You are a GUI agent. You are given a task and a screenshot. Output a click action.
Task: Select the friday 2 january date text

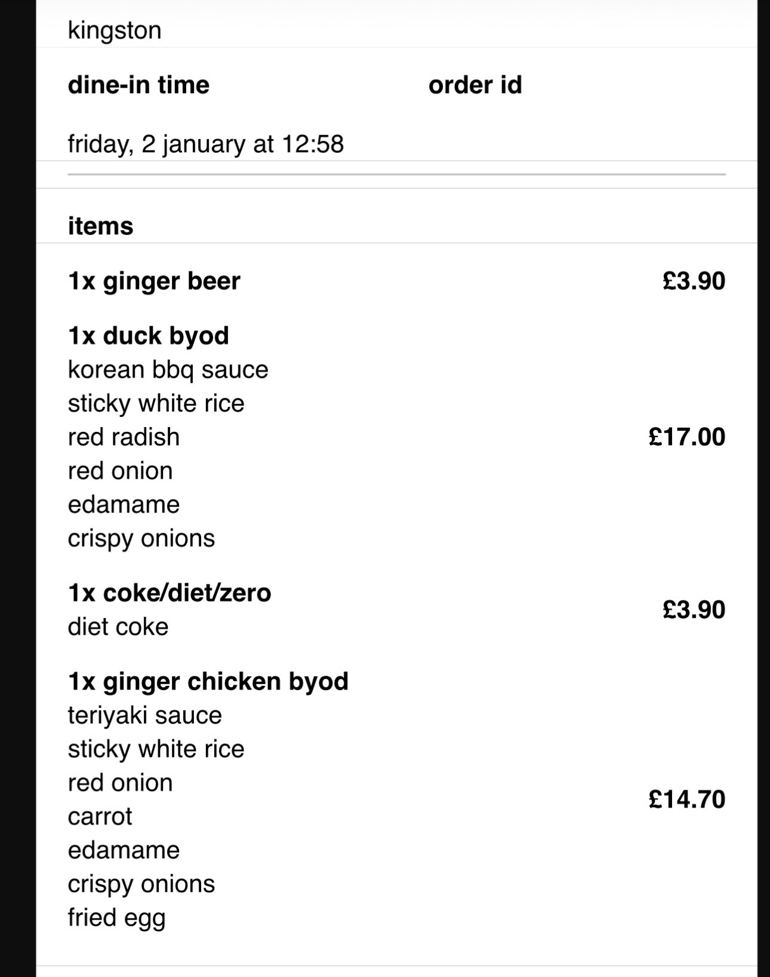pos(205,144)
